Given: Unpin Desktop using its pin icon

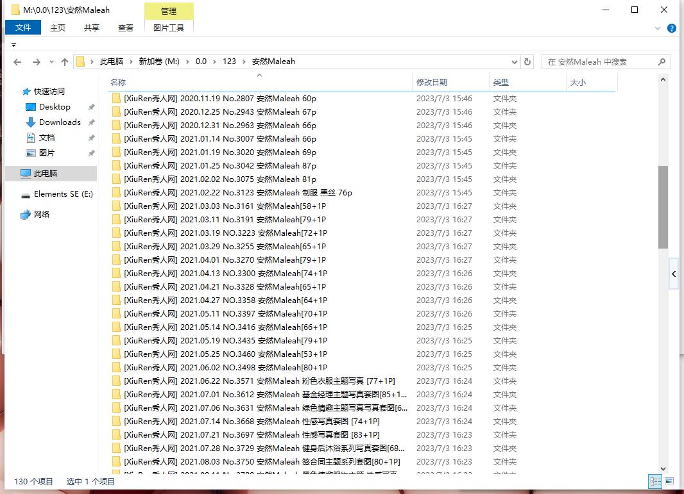Looking at the screenshot, I should [92, 107].
